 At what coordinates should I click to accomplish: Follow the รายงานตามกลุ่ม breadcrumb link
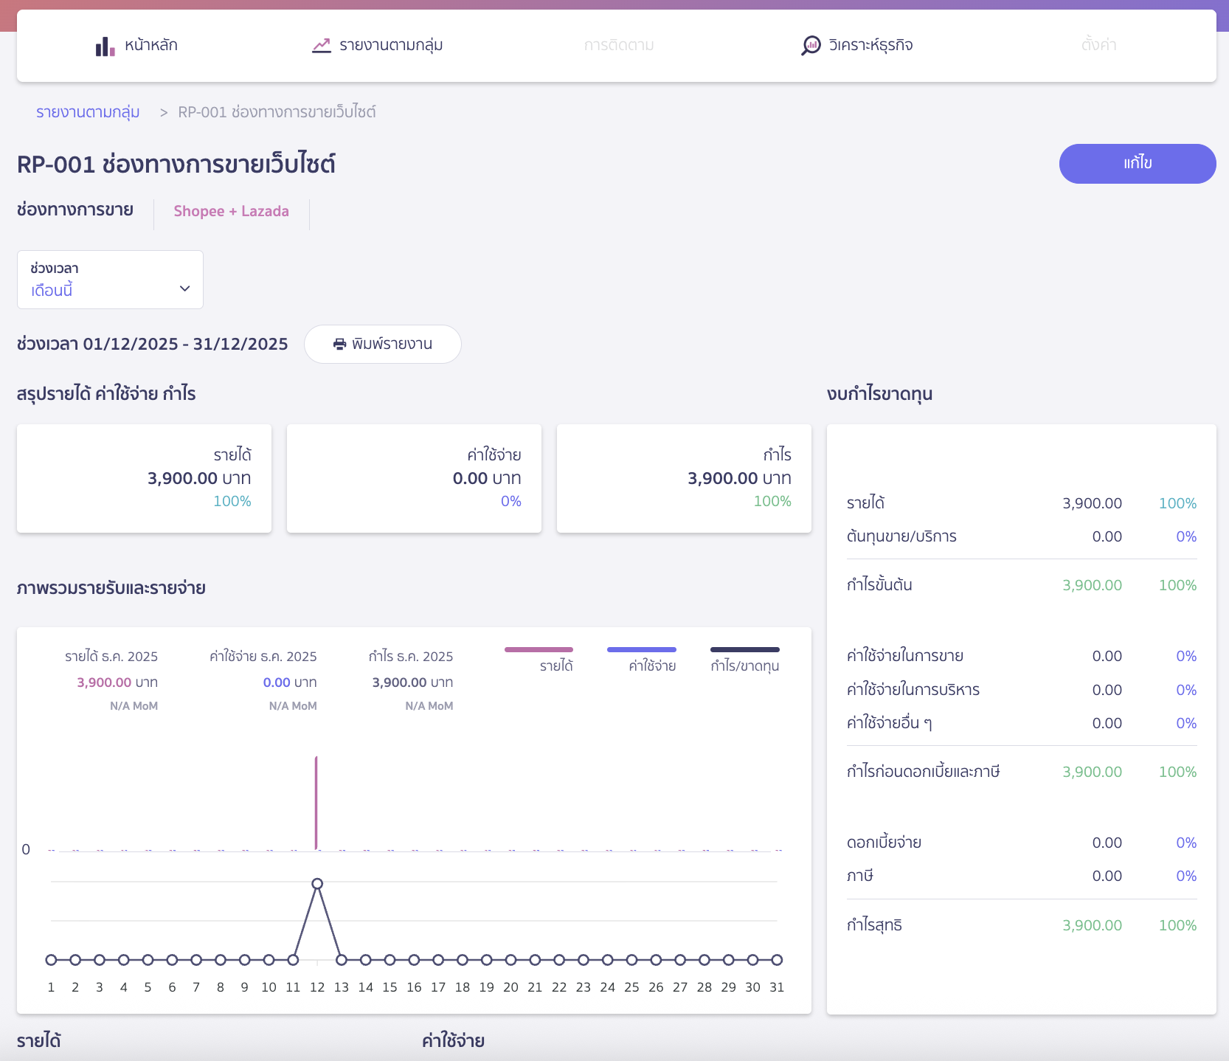point(88,112)
